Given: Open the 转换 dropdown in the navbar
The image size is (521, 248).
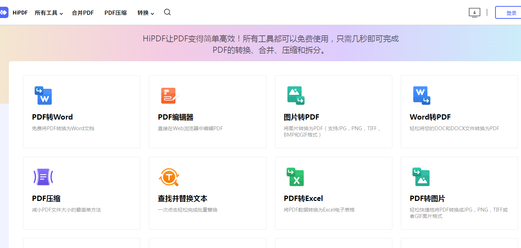Looking at the screenshot, I should tap(143, 12).
